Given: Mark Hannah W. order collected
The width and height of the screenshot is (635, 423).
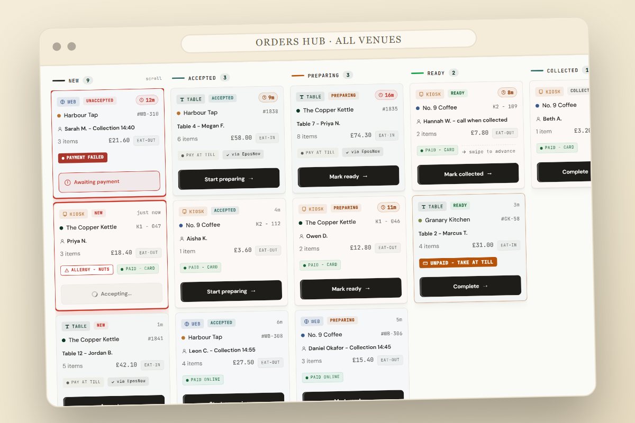Looking at the screenshot, I should 468,173.
